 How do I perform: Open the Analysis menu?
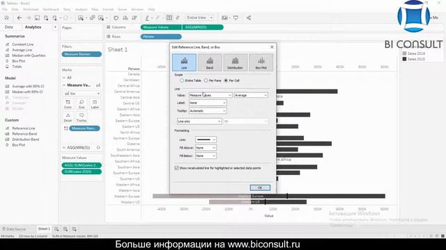click(81, 9)
